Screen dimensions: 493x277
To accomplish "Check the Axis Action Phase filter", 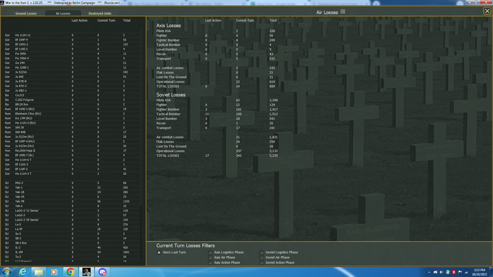I will click(210, 263).
